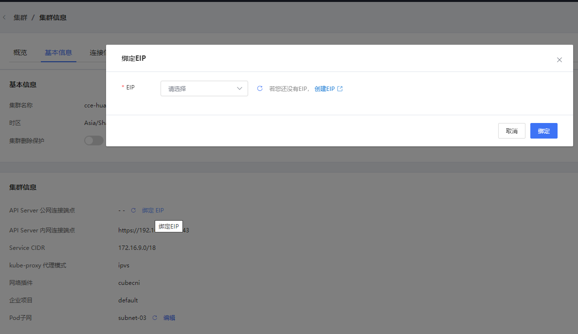Click the 172.16.9.0/18 Service CIDR value
The image size is (578, 334).
137,248
